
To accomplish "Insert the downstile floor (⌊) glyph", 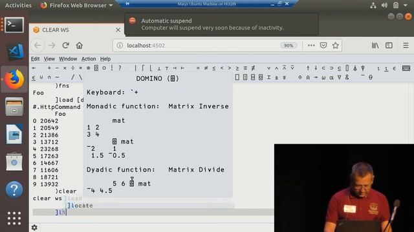I will pyautogui.click(x=151, y=68).
